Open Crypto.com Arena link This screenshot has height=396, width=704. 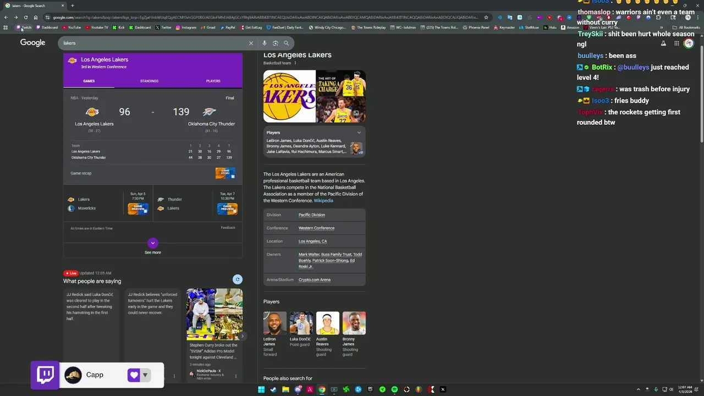pyautogui.click(x=315, y=280)
